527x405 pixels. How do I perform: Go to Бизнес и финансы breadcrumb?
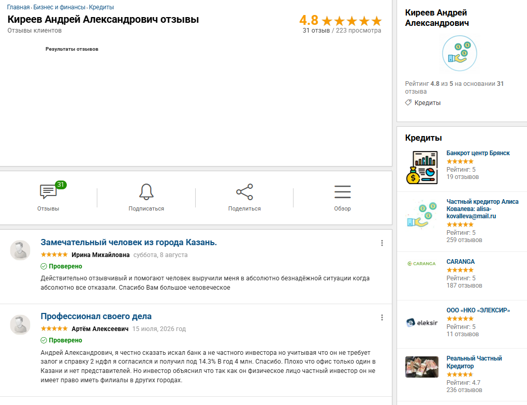point(59,7)
